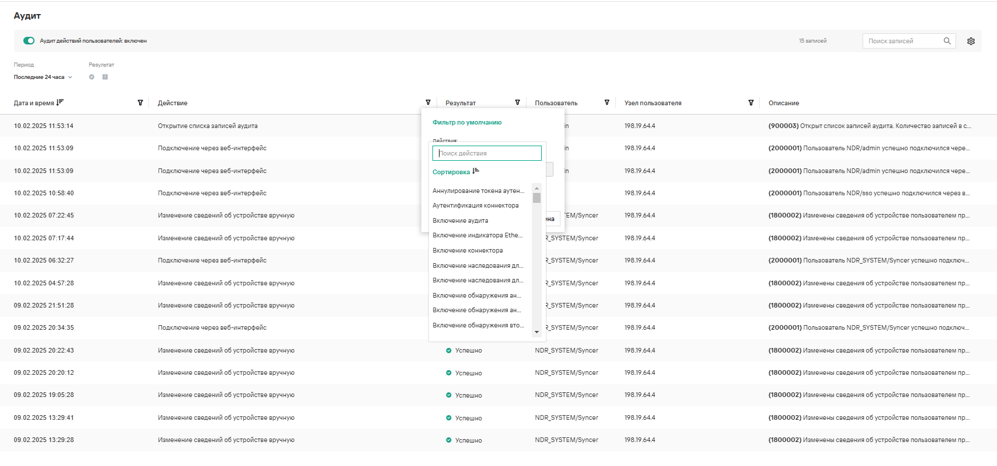This screenshot has width=997, height=466.
Task: Choose Включение аудита from action list
Action: pos(461,220)
